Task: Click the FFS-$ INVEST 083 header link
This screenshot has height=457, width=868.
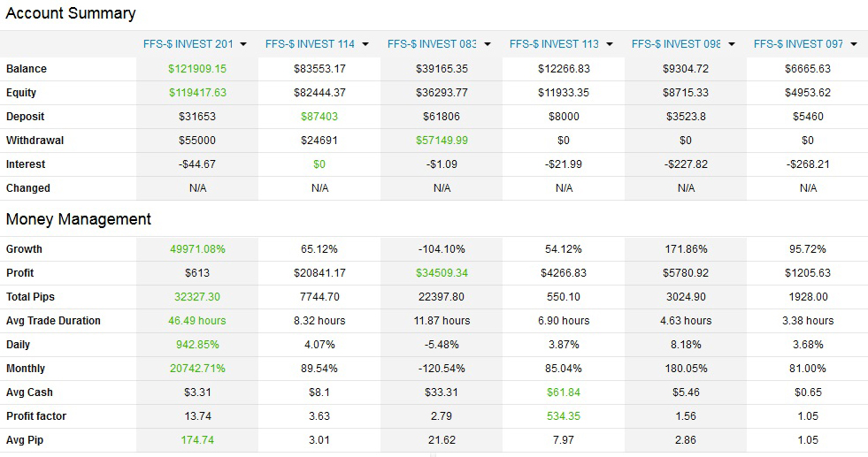Action: pos(432,44)
